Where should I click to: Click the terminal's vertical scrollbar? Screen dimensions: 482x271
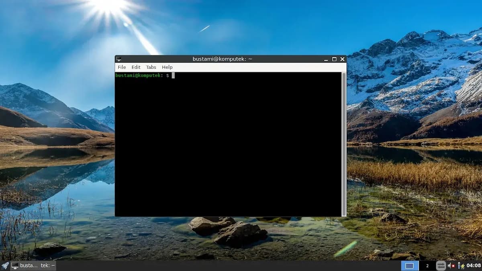coord(344,144)
